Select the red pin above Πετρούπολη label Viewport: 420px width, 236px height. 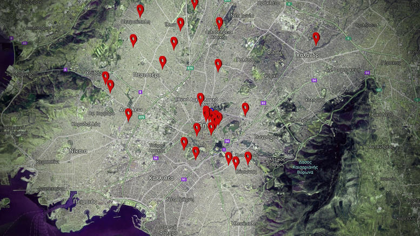[141, 10]
